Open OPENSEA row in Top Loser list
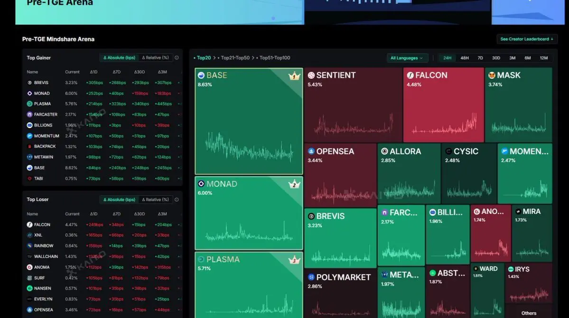Image resolution: width=569 pixels, height=318 pixels. click(103, 310)
